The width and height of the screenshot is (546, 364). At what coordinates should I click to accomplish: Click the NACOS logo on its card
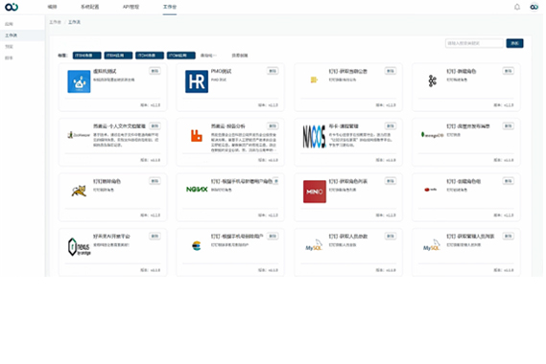314,137
